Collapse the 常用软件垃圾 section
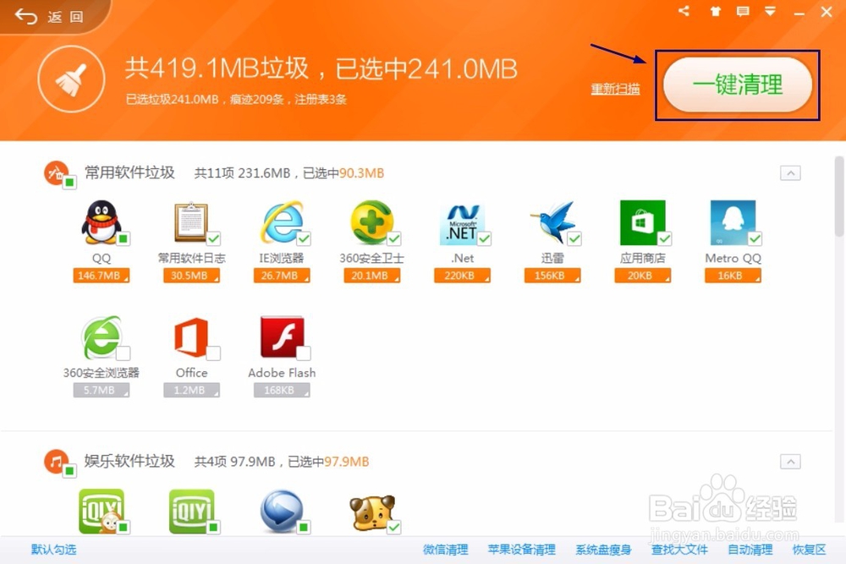 click(x=790, y=172)
